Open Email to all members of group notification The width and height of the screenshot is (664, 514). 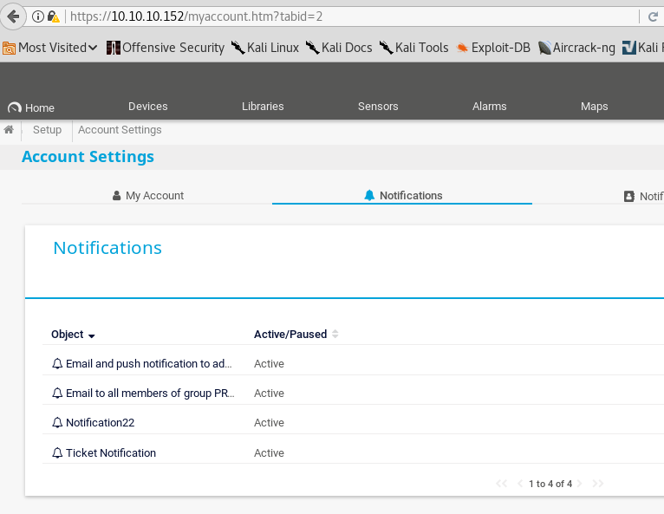(x=149, y=394)
